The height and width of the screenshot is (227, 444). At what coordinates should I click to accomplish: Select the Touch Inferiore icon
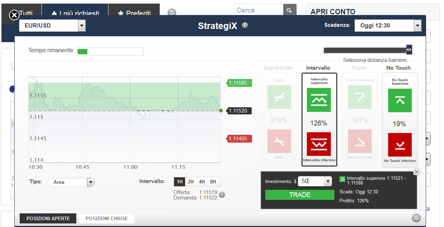359,141
